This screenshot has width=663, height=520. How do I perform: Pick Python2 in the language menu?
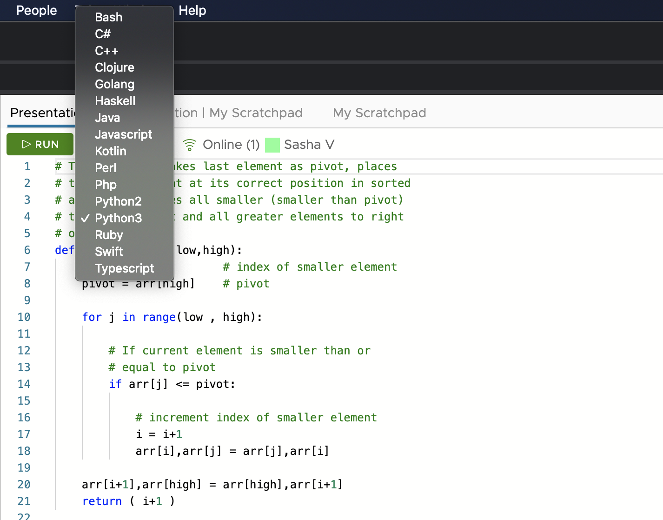[118, 201]
